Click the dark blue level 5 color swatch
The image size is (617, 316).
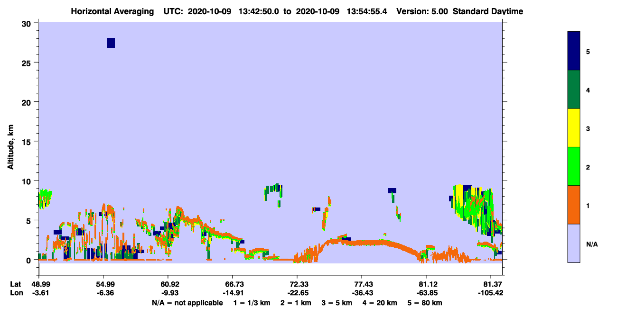(574, 51)
